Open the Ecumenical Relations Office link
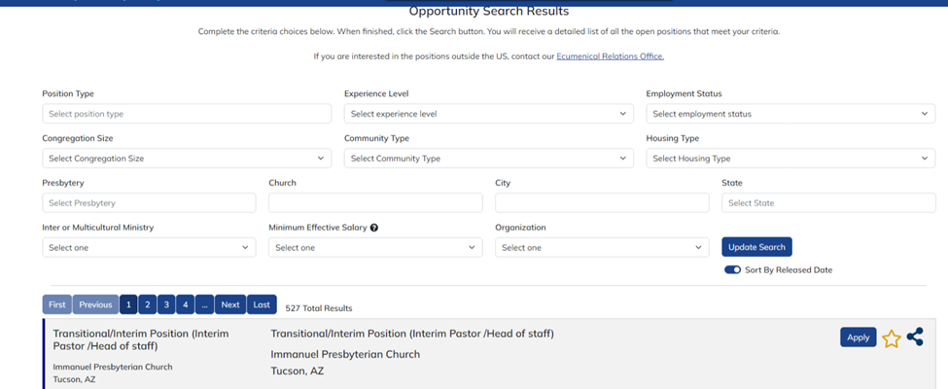 (610, 56)
